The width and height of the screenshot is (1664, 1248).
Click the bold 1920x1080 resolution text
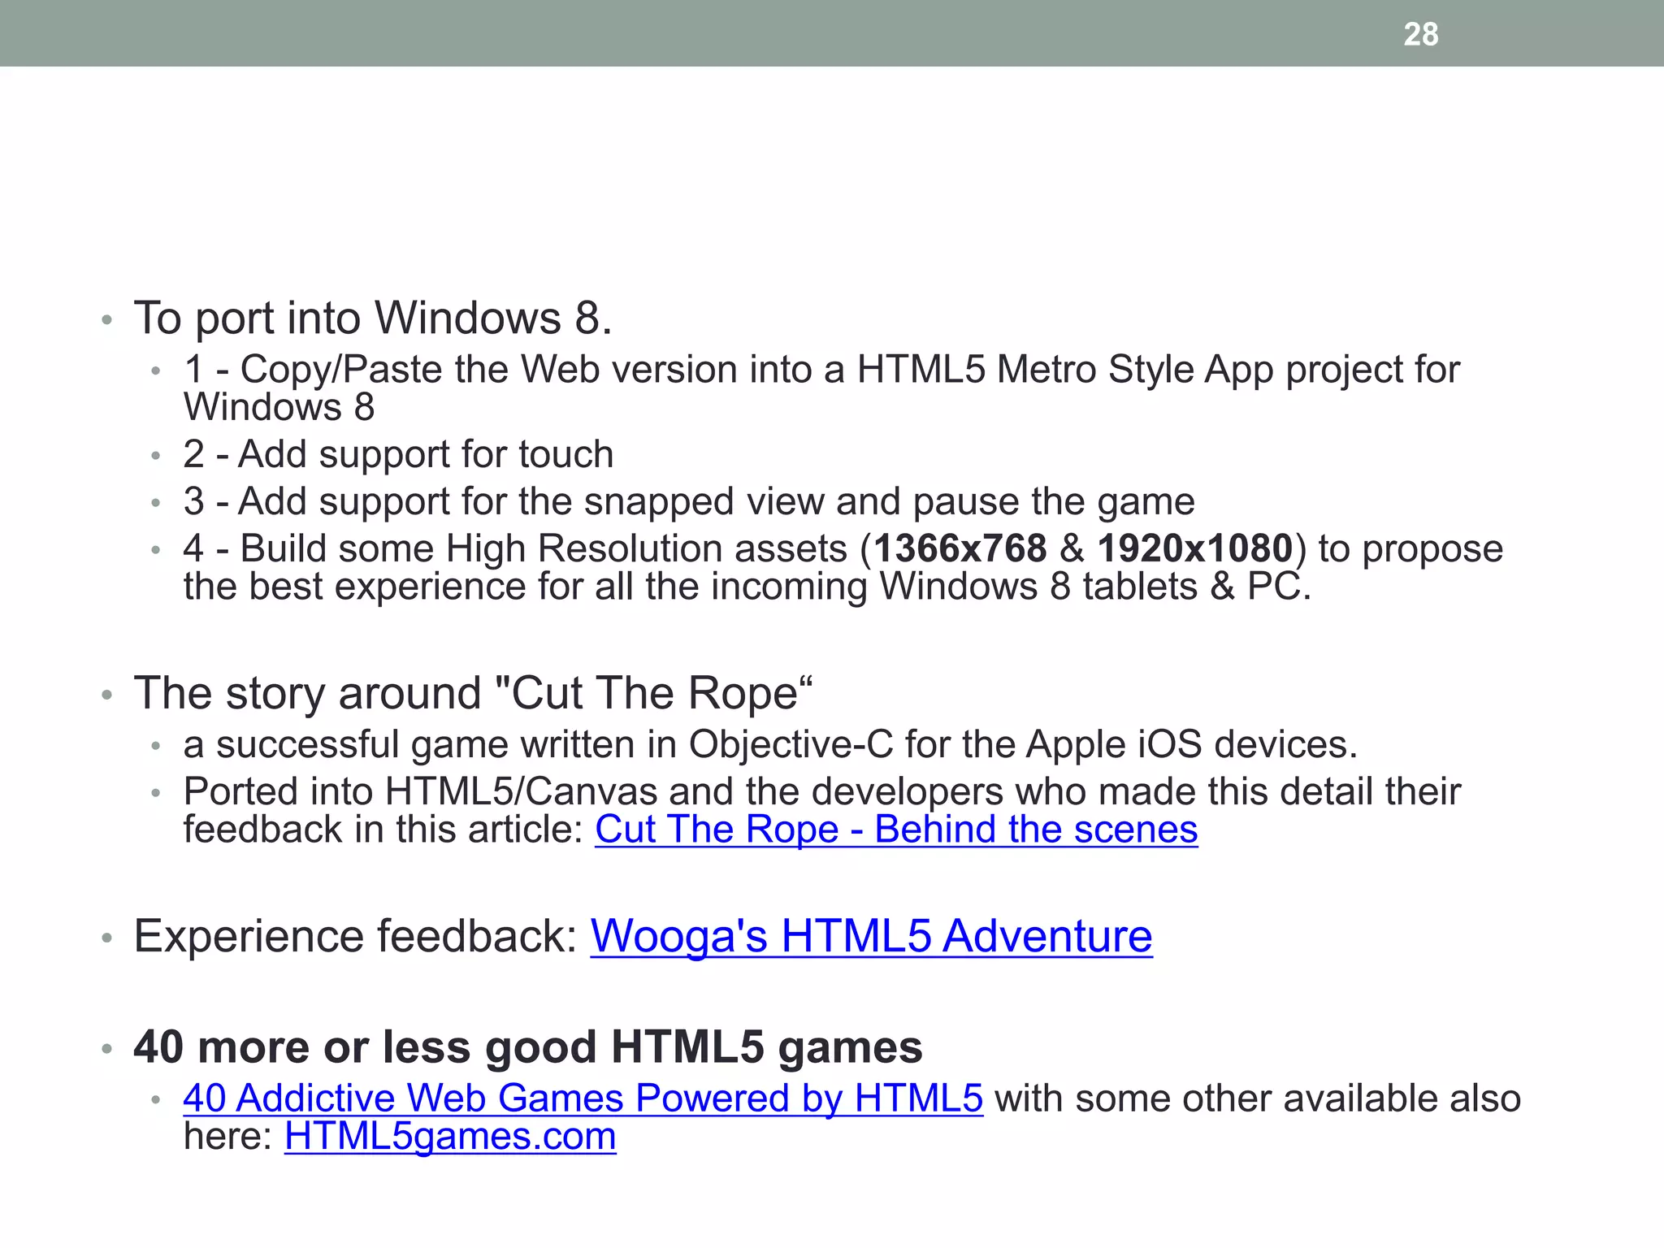(x=1194, y=548)
